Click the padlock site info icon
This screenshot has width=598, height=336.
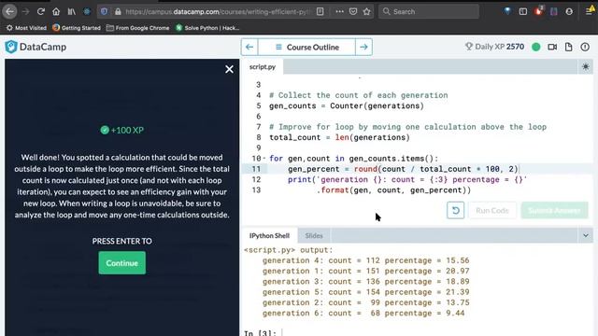[118, 12]
